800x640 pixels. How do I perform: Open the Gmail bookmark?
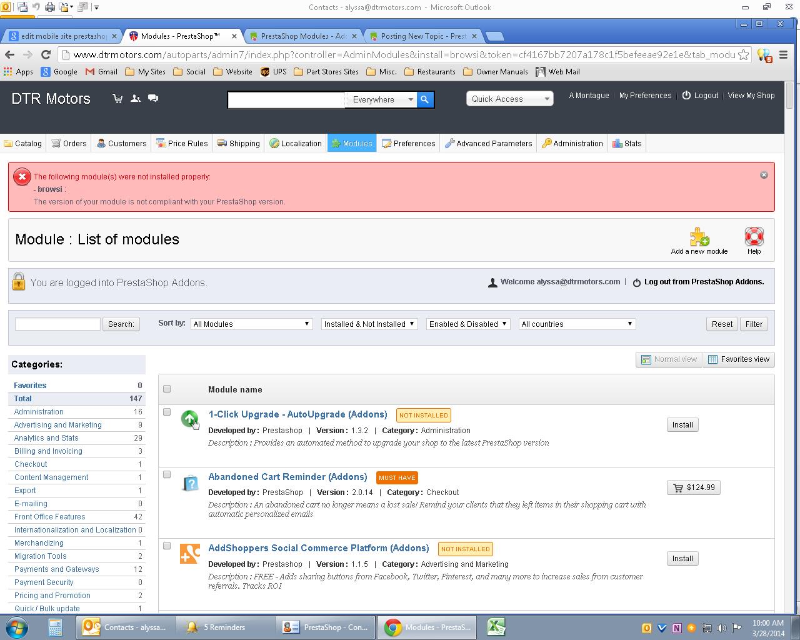101,72
